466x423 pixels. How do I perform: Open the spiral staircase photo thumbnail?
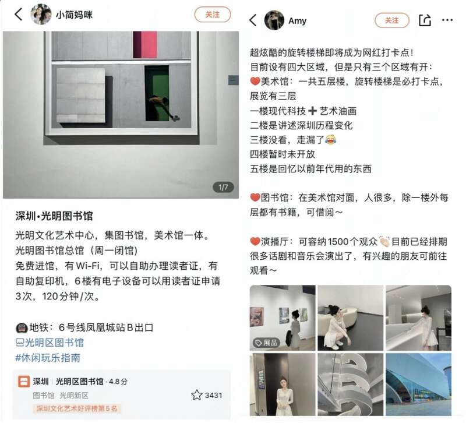(351, 385)
